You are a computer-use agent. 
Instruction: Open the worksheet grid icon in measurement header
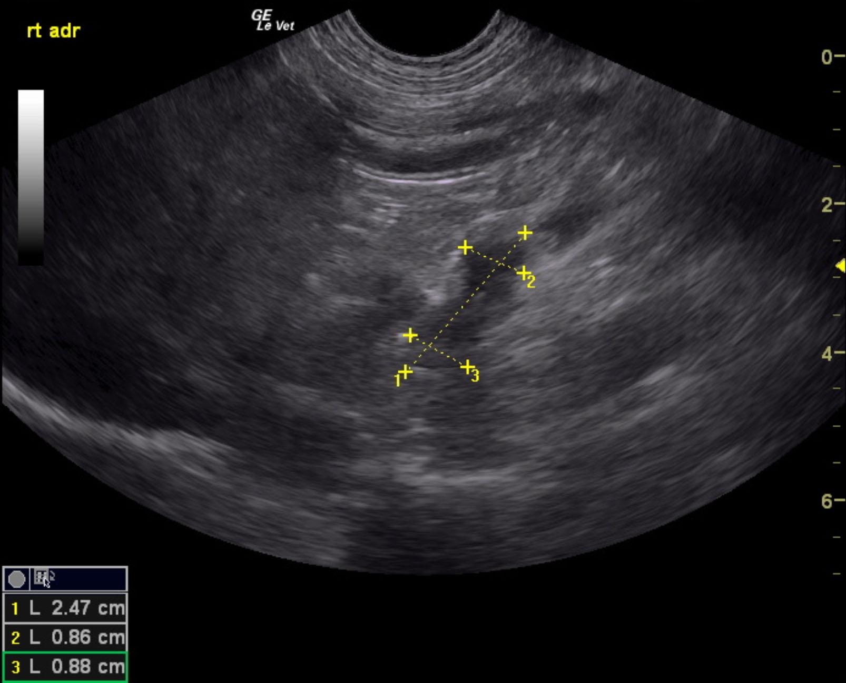coord(42,578)
